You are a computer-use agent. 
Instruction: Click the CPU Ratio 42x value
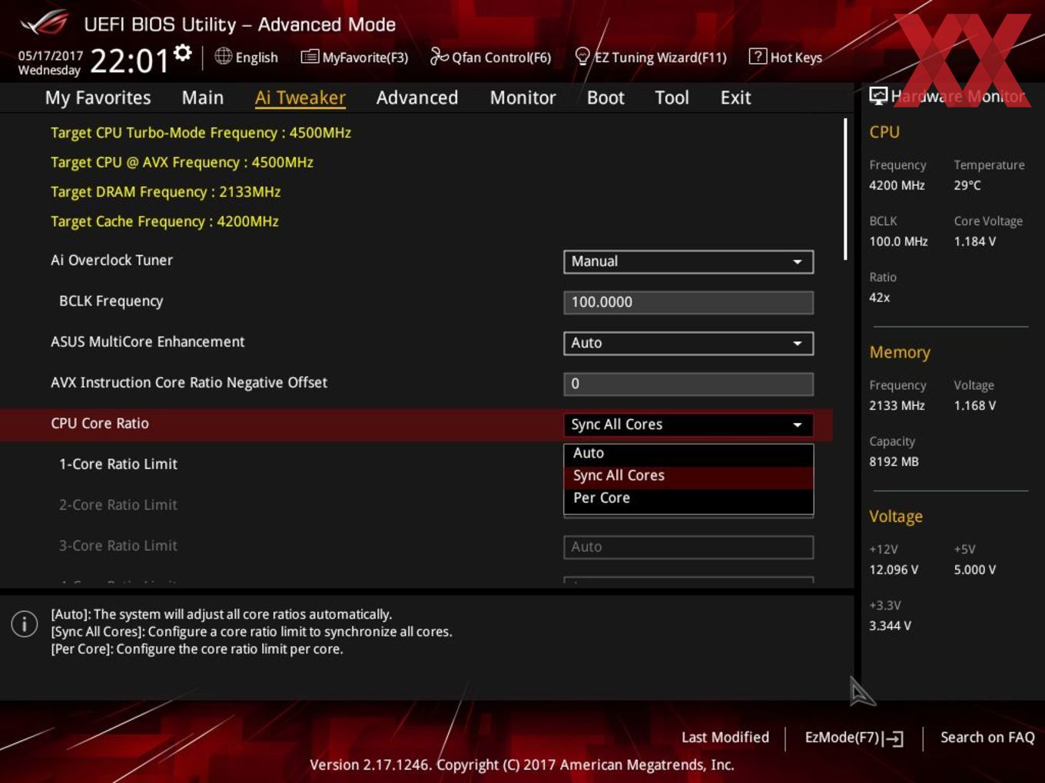[880, 297]
